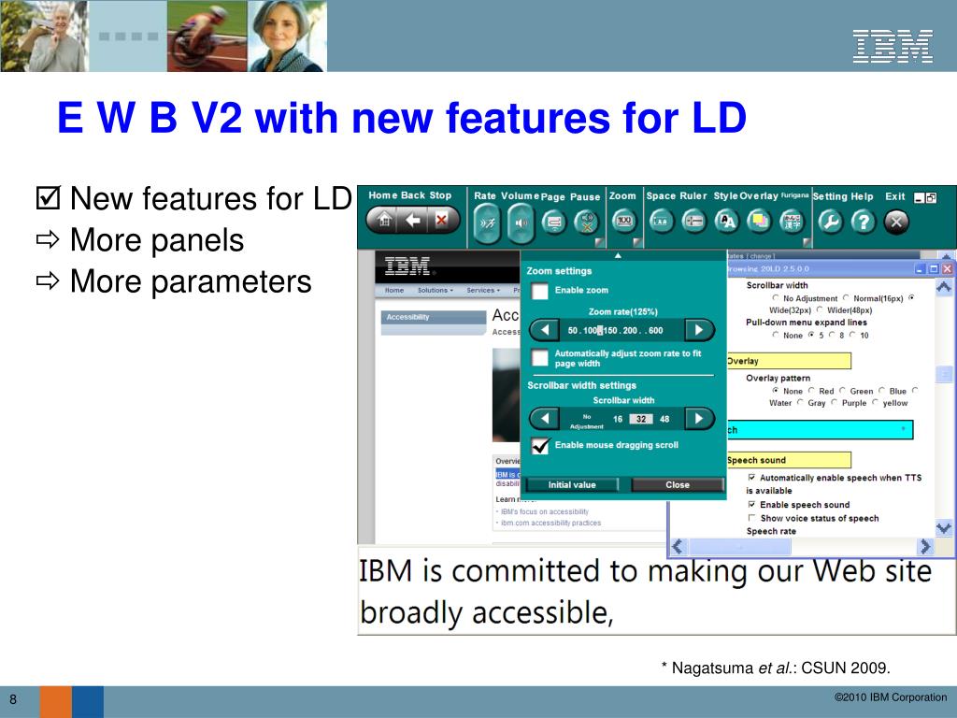Uncheck Enable speech sound in settings window
The height and width of the screenshot is (718, 957).
[x=752, y=504]
